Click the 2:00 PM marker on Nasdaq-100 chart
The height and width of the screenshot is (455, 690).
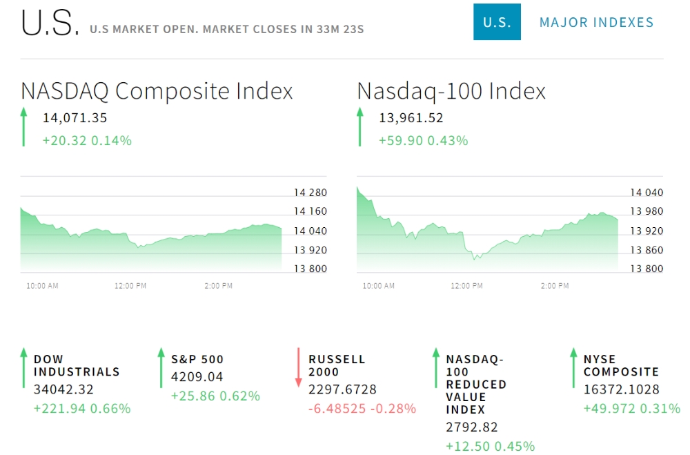[x=555, y=286]
